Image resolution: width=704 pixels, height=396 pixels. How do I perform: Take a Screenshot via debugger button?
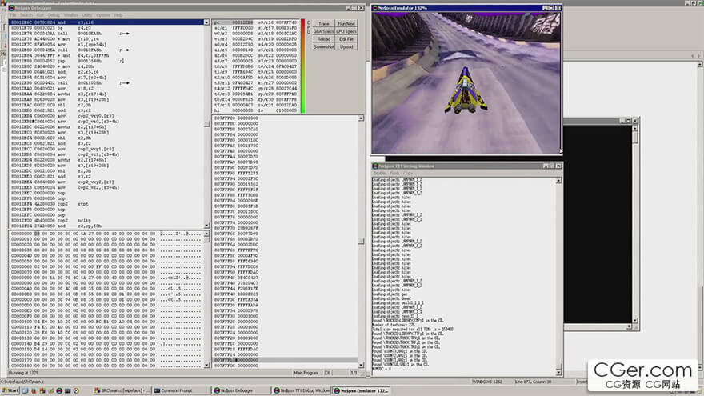click(323, 46)
